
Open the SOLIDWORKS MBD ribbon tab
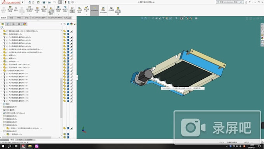(x=55, y=18)
